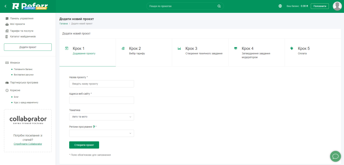Click the Назва проєкту input field
This screenshot has width=344, height=165.
(101, 84)
